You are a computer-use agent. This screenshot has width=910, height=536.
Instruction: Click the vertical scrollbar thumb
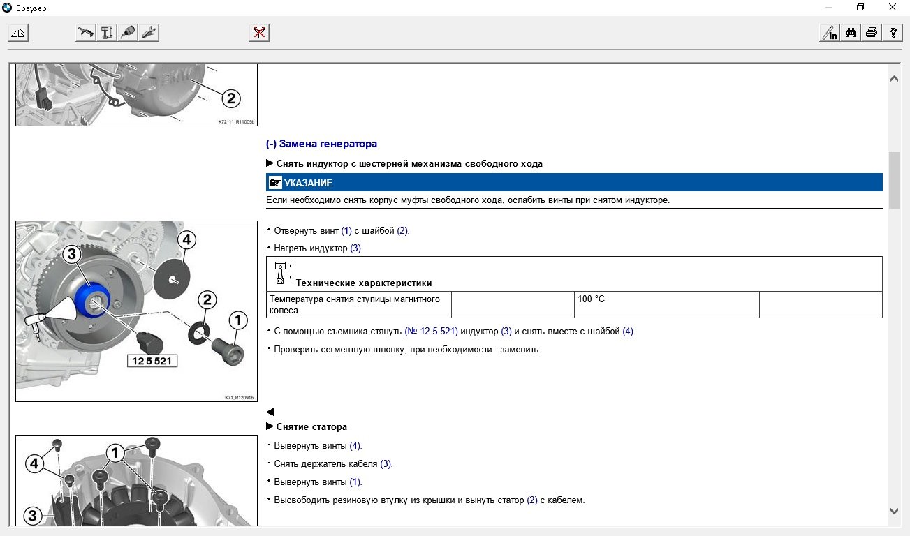click(x=894, y=179)
